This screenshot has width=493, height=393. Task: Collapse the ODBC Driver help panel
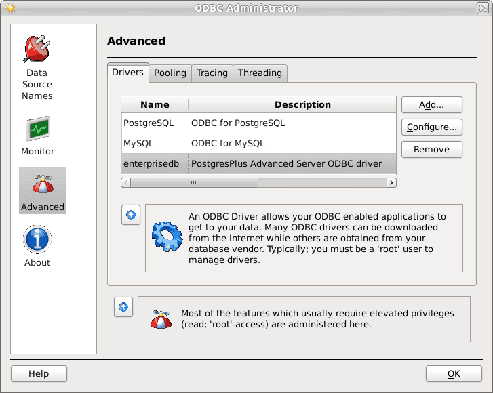tap(131, 215)
